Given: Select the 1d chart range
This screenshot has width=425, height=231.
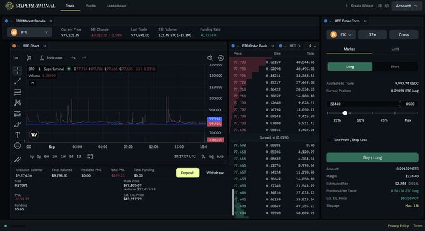Looking at the screenshot, I should [79, 157].
